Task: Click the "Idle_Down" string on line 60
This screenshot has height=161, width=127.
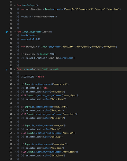Action: (x=57, y=156)
